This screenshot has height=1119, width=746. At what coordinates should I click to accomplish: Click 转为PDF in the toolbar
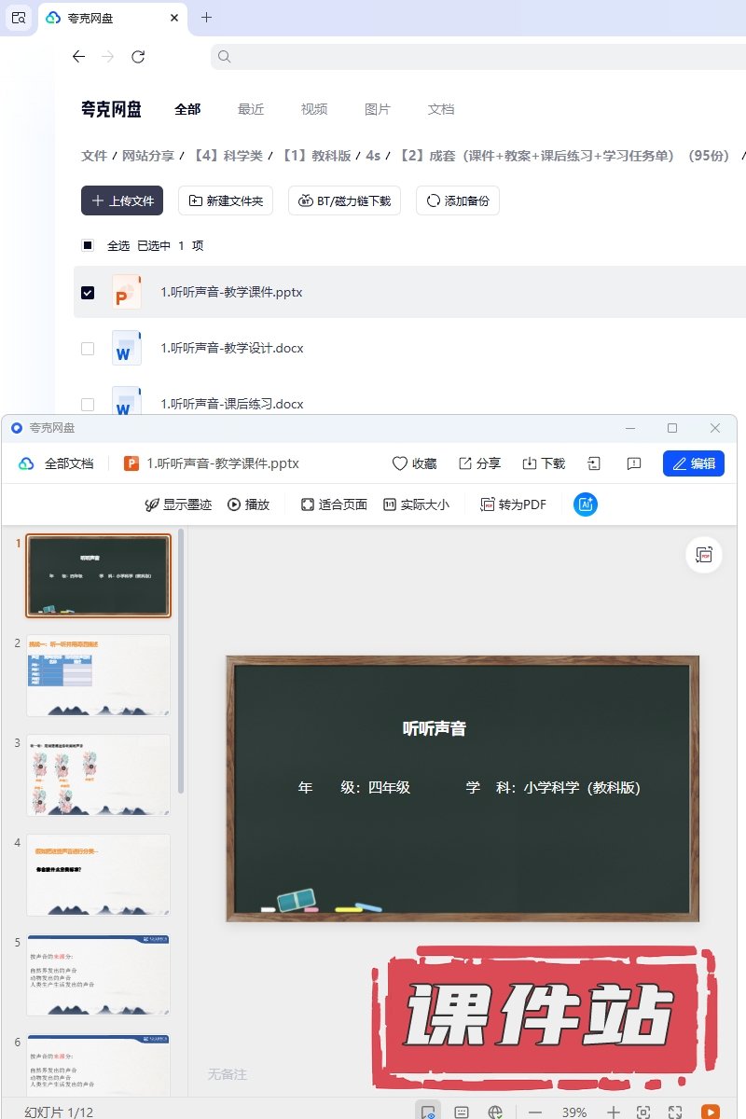click(513, 504)
